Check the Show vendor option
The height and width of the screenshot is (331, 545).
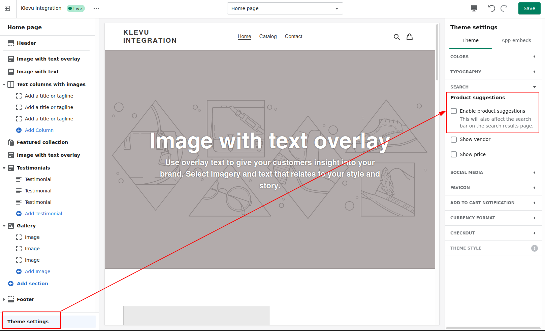coord(454,140)
